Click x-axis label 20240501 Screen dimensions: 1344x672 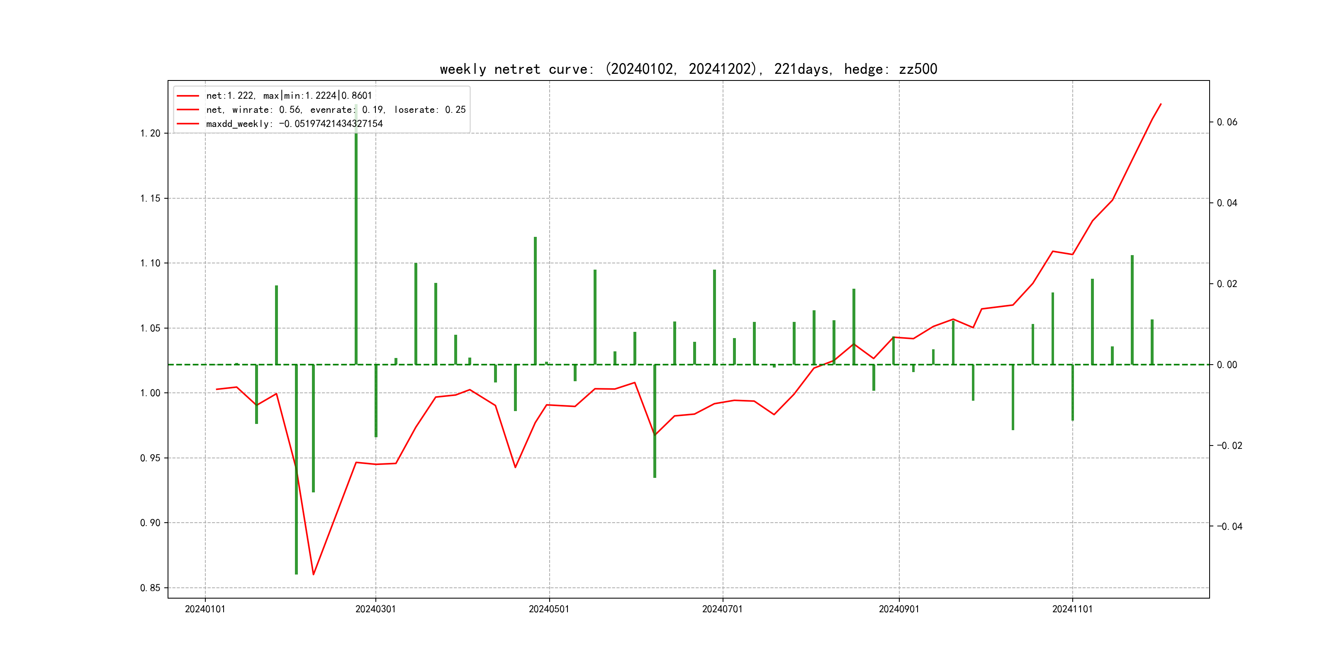549,609
